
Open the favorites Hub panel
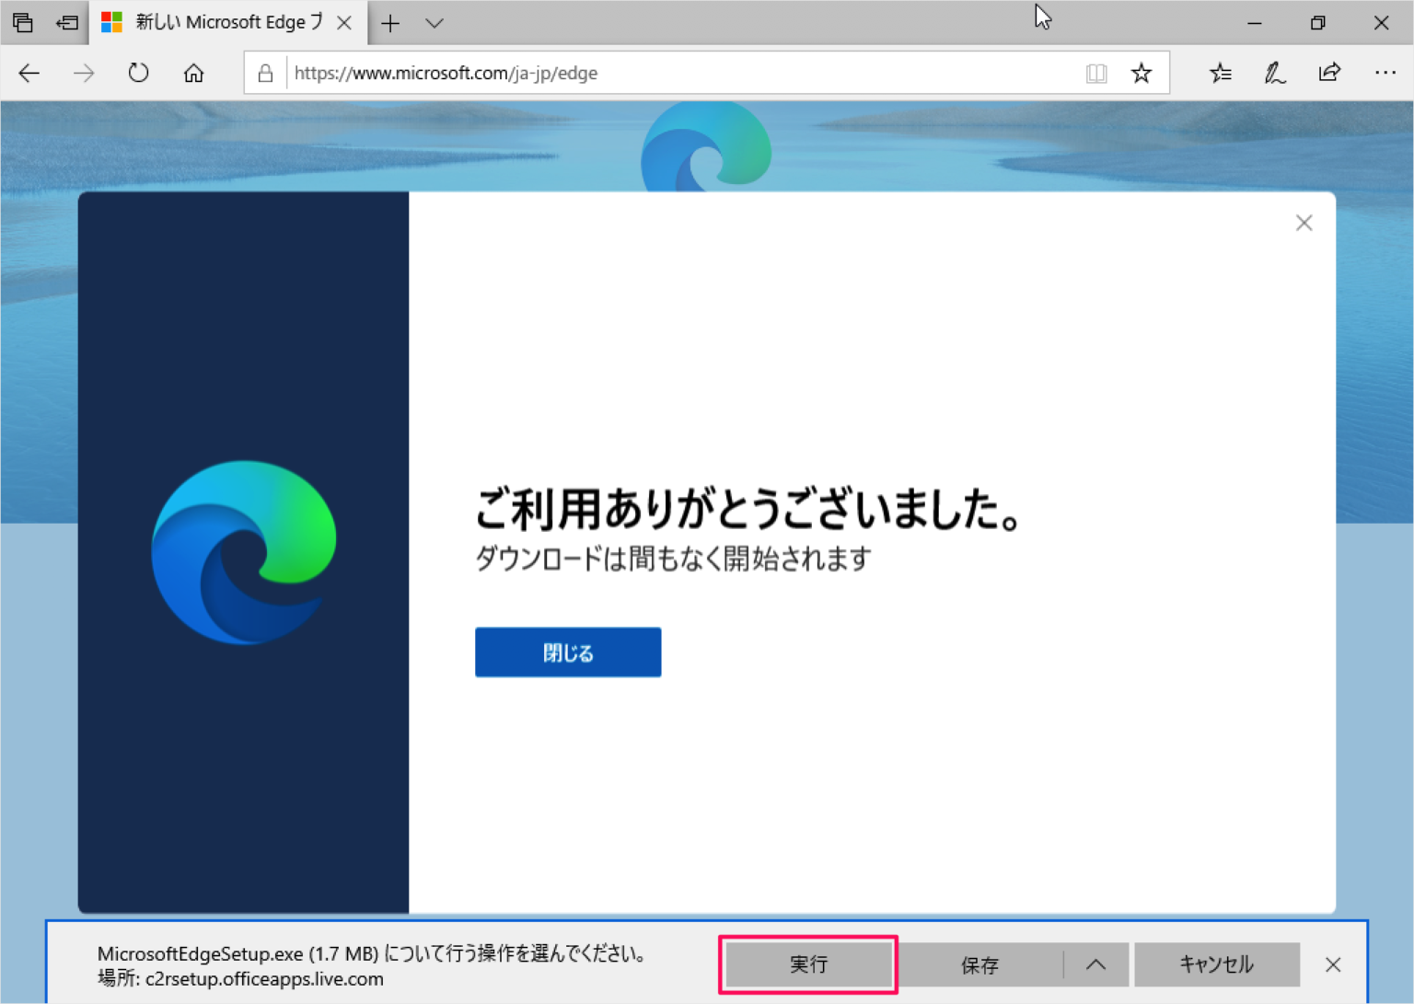pyautogui.click(x=1220, y=73)
